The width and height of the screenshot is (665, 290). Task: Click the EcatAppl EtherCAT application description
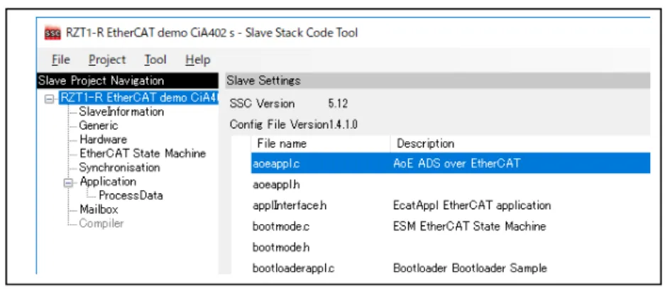coord(472,206)
